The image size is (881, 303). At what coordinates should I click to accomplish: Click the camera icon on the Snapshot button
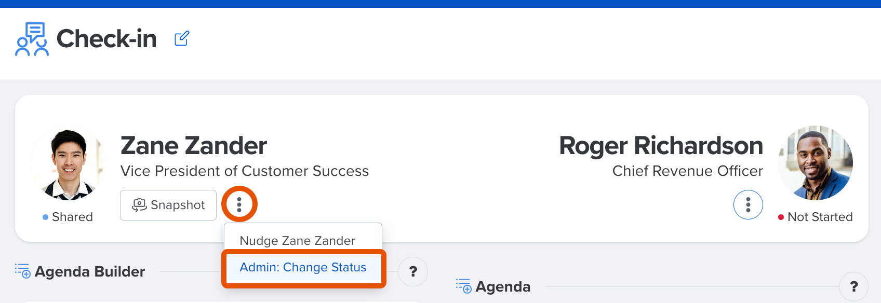click(x=139, y=205)
